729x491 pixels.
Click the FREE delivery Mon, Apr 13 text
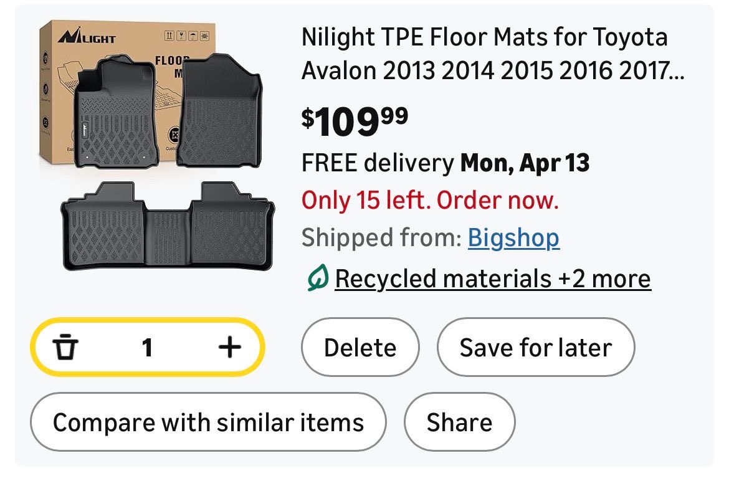point(445,163)
